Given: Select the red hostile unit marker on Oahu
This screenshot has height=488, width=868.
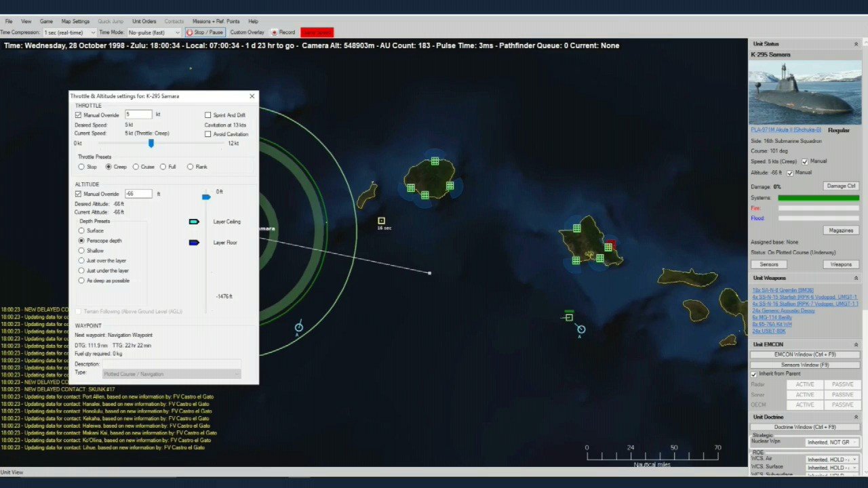Looking at the screenshot, I should coord(610,243).
